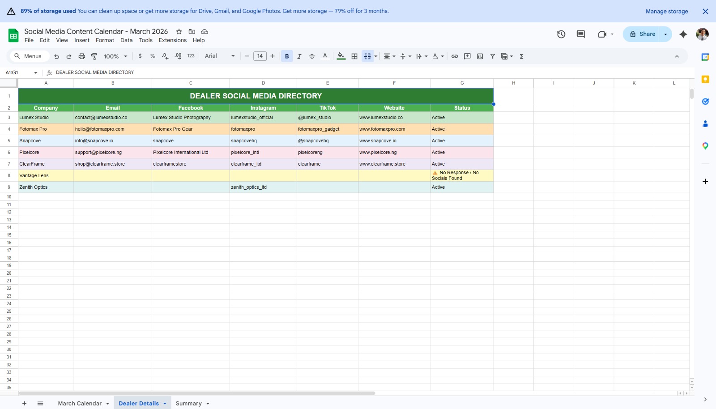Toggle italic formatting
This screenshot has height=409, width=716.
click(299, 56)
